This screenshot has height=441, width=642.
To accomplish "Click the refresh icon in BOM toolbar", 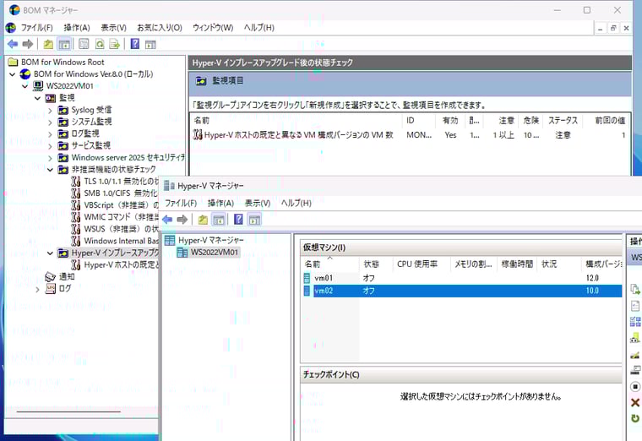I will coord(100,44).
